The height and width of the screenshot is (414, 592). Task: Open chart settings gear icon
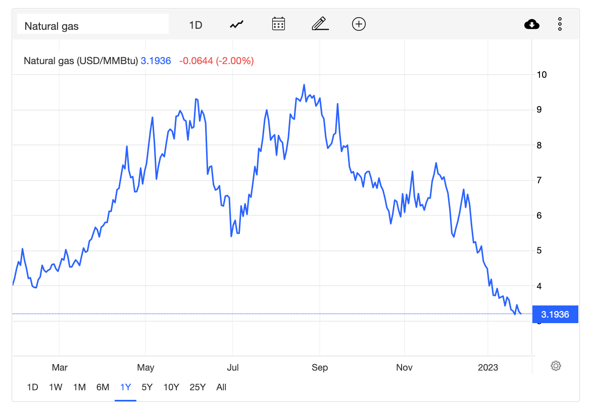pos(556,366)
